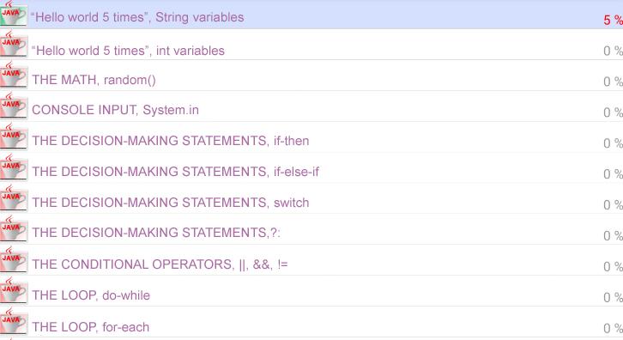This screenshot has height=340, width=623.
Task: Select THE DECISION-MAKING STATEMENTS, if-then lesson
Action: (x=171, y=141)
